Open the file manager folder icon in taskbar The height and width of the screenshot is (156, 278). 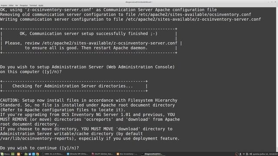[x=26, y=154]
